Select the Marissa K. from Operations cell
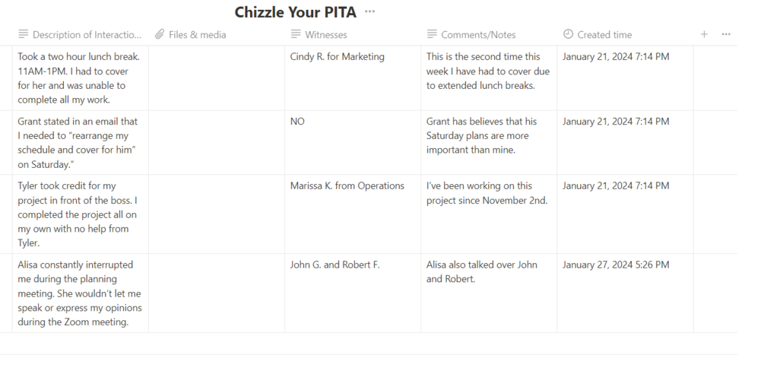This screenshot has width=764, height=377. (347, 185)
